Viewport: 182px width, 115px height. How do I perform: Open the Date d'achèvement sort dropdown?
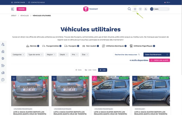(156, 55)
